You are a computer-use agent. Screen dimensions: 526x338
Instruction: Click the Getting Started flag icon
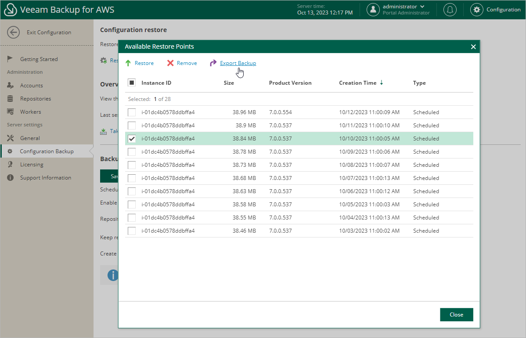[x=10, y=59]
